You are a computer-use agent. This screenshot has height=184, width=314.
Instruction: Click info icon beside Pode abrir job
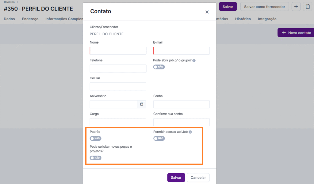click(194, 61)
